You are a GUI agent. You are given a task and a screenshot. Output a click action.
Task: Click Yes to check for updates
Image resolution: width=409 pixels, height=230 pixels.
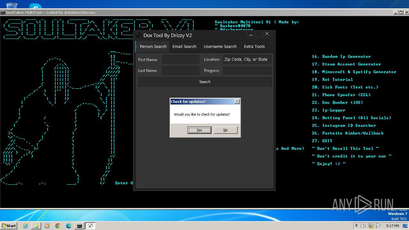[x=199, y=130]
